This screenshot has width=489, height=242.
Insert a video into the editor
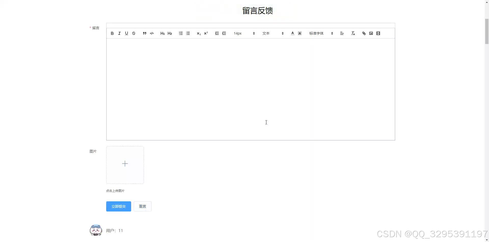pyautogui.click(x=378, y=33)
